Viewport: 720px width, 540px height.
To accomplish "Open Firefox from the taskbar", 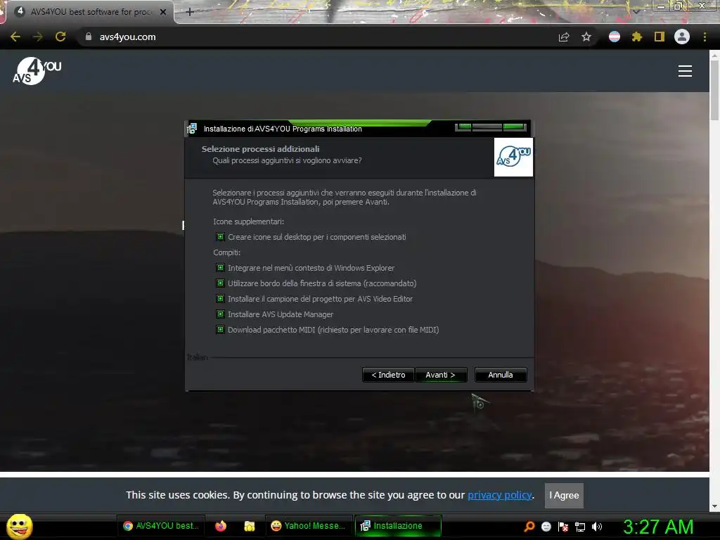I will 220,526.
